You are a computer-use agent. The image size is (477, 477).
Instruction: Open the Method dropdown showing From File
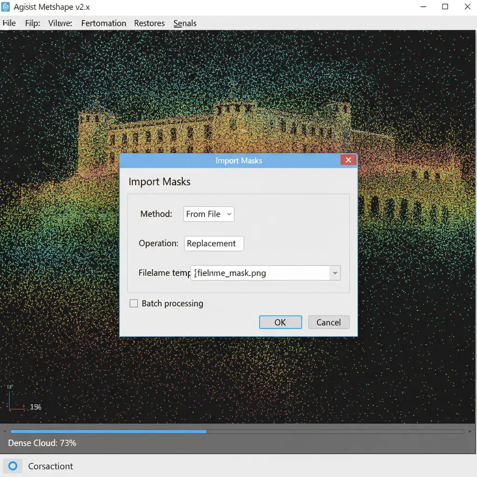click(x=209, y=214)
